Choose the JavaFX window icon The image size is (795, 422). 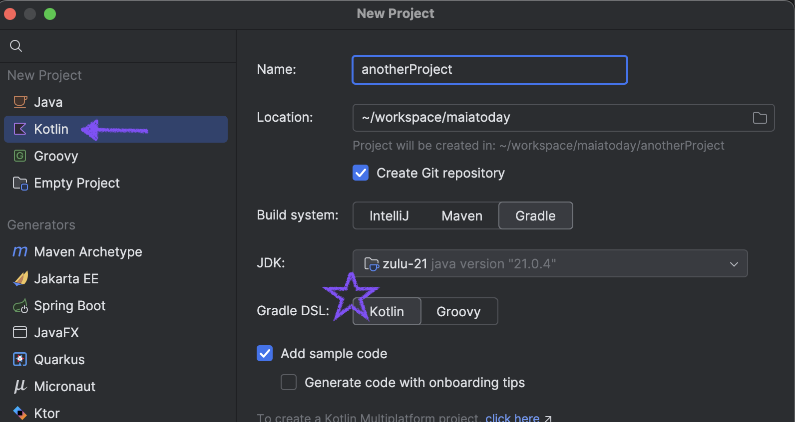20,332
